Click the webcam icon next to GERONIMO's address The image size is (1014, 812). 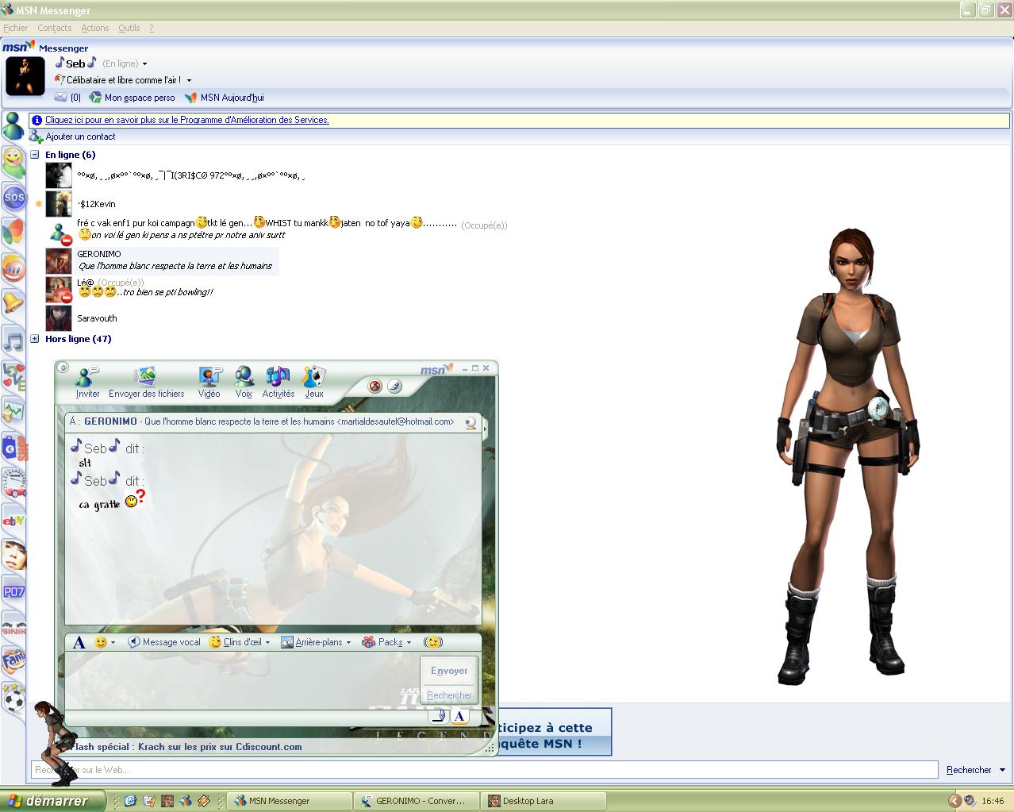pyautogui.click(x=471, y=423)
